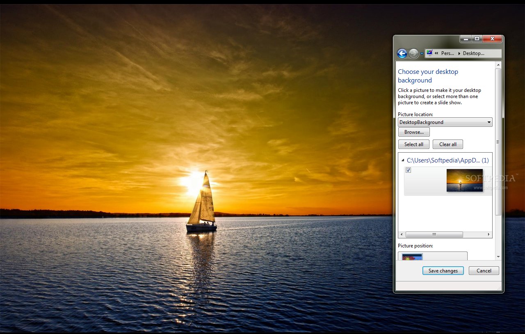The image size is (525, 334).
Task: Click the greyed-out Forward arrow button
Action: 413,53
